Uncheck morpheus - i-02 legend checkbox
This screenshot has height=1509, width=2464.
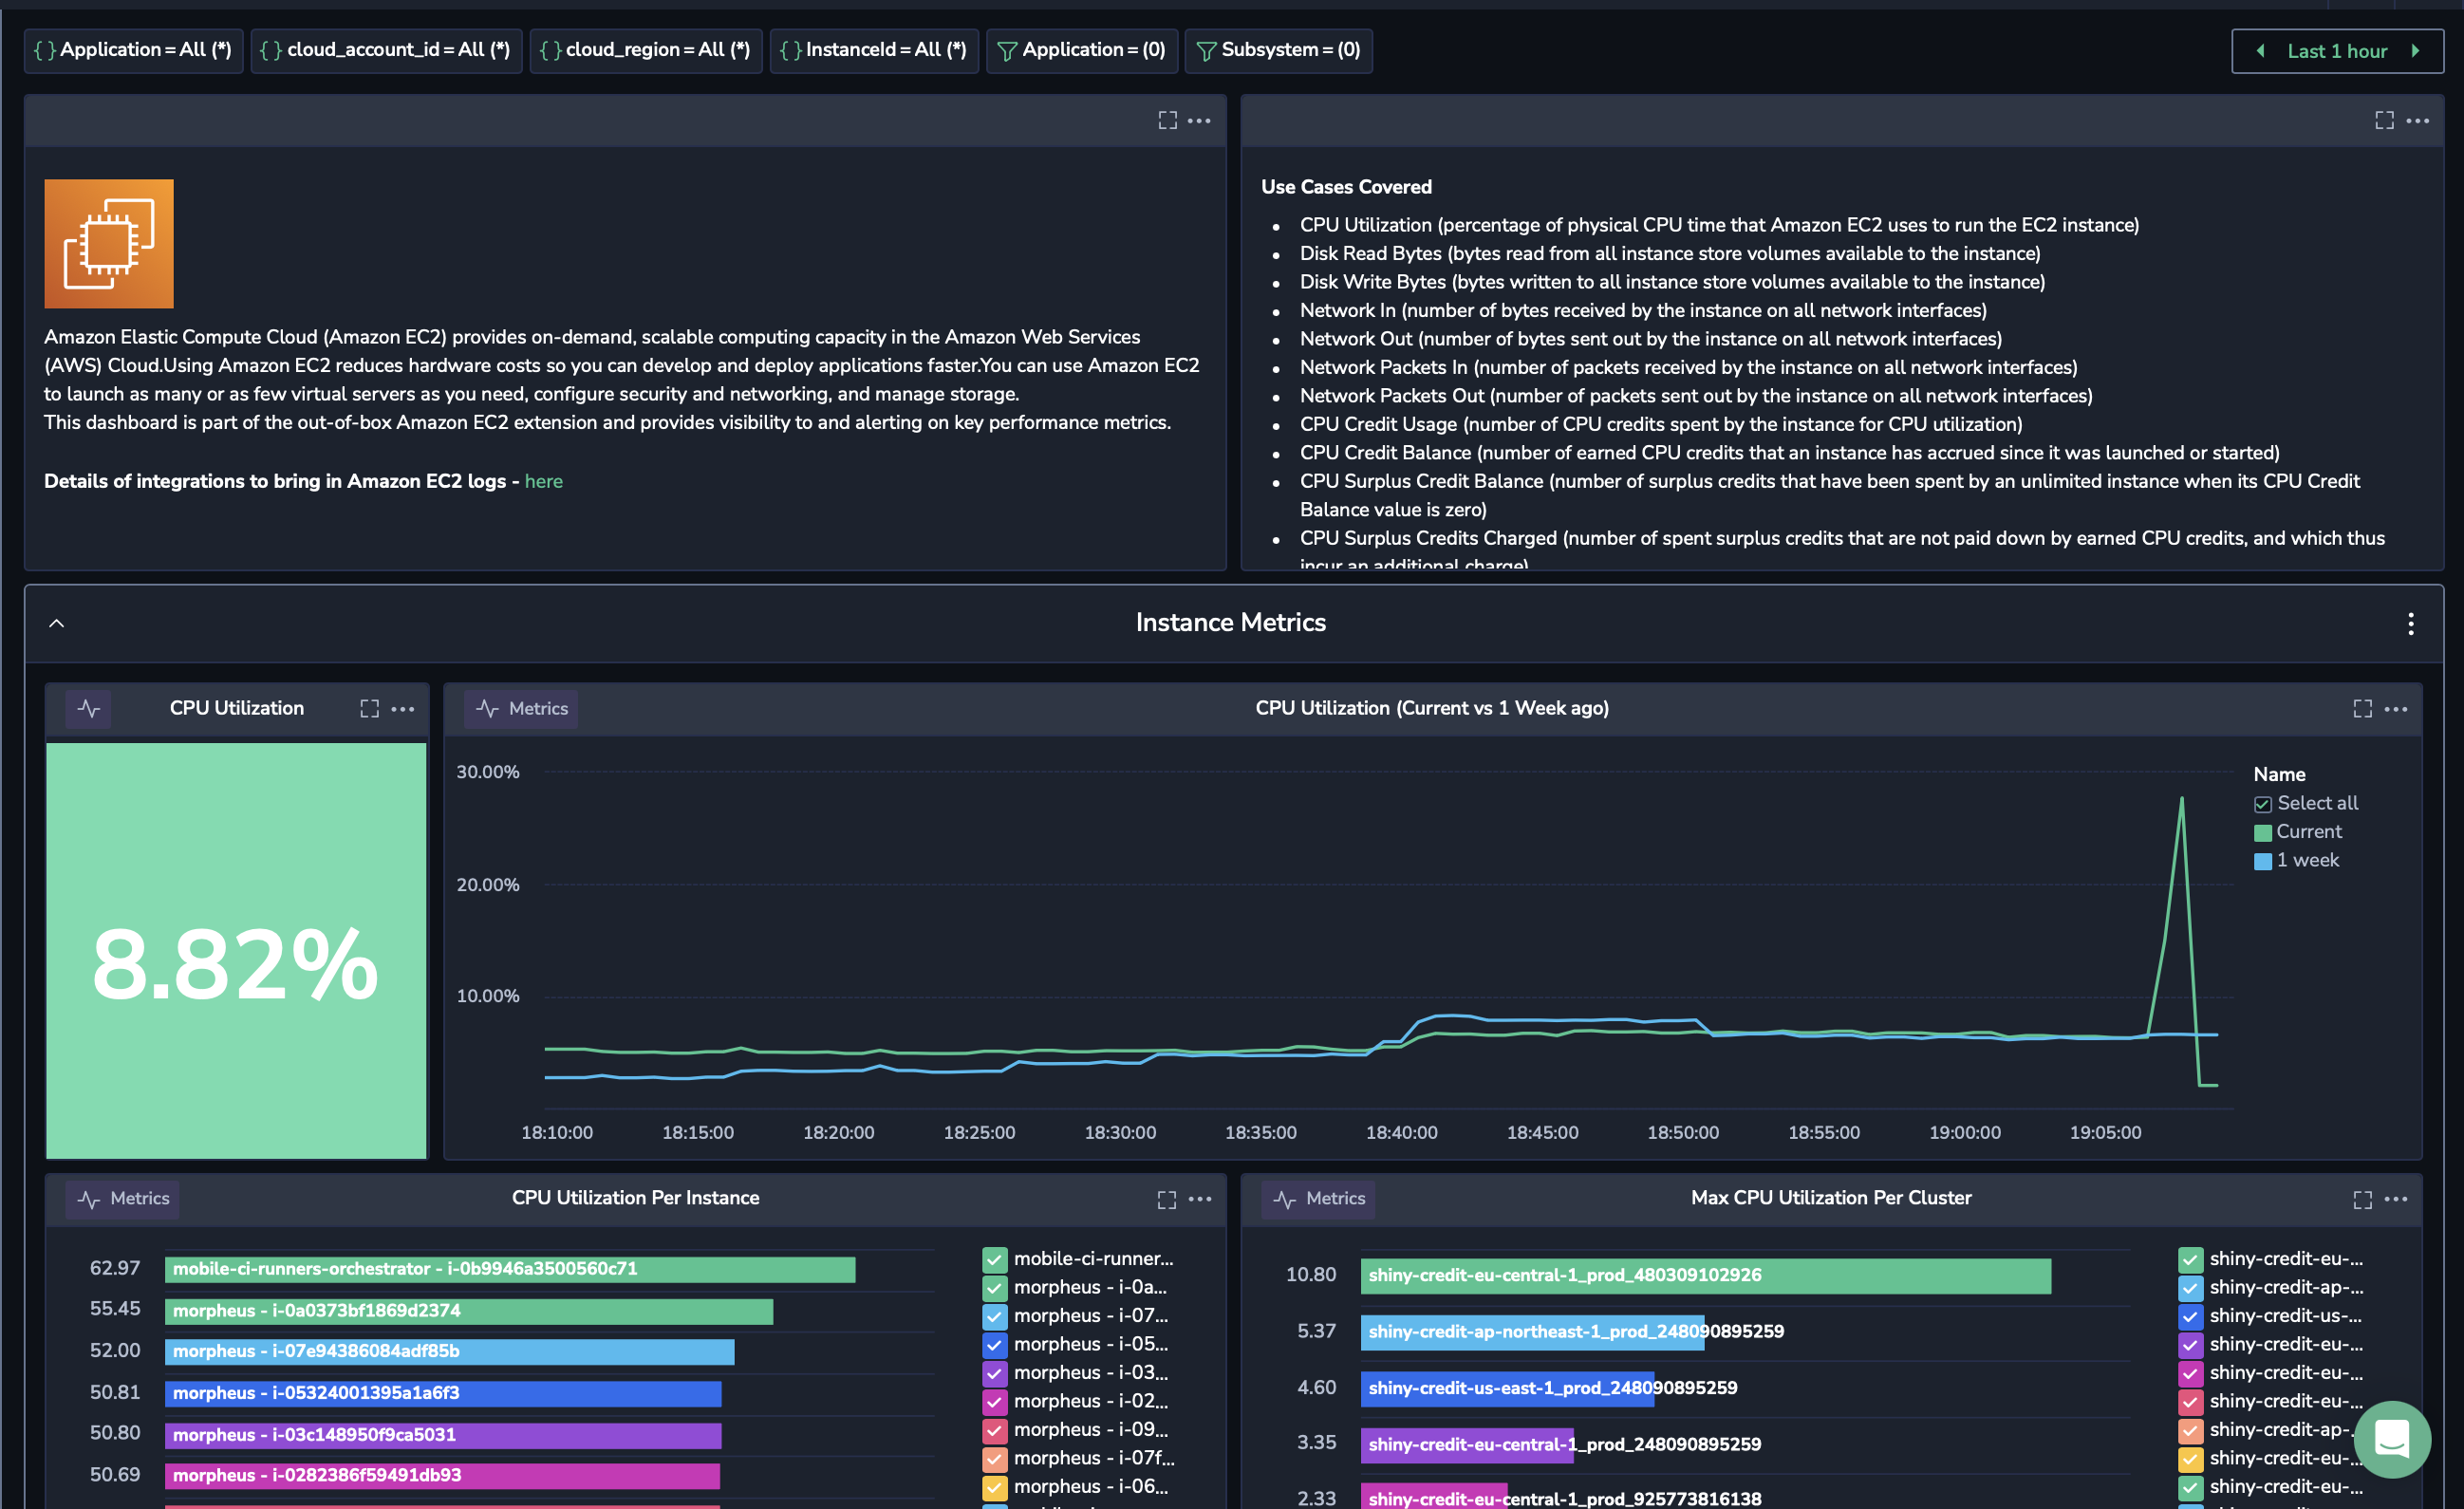(x=994, y=1402)
